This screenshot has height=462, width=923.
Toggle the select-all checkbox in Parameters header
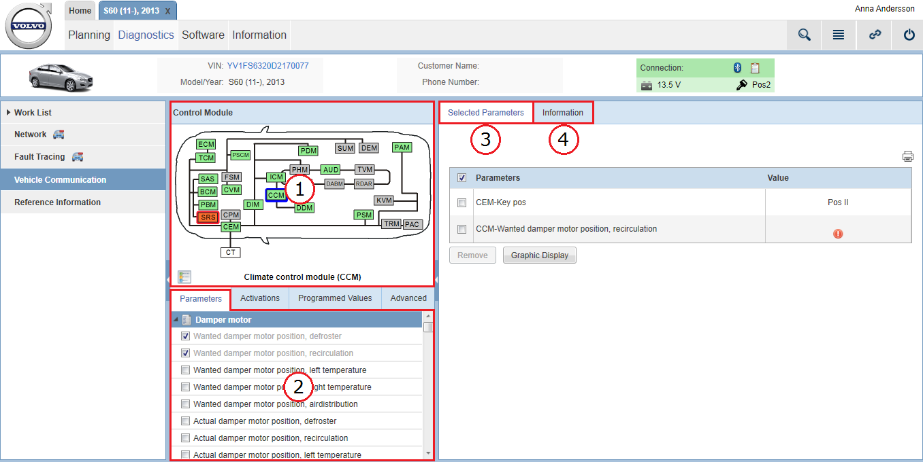pos(462,178)
